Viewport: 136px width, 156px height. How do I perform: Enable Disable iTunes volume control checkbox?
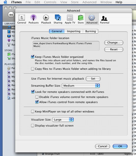(x=37, y=97)
